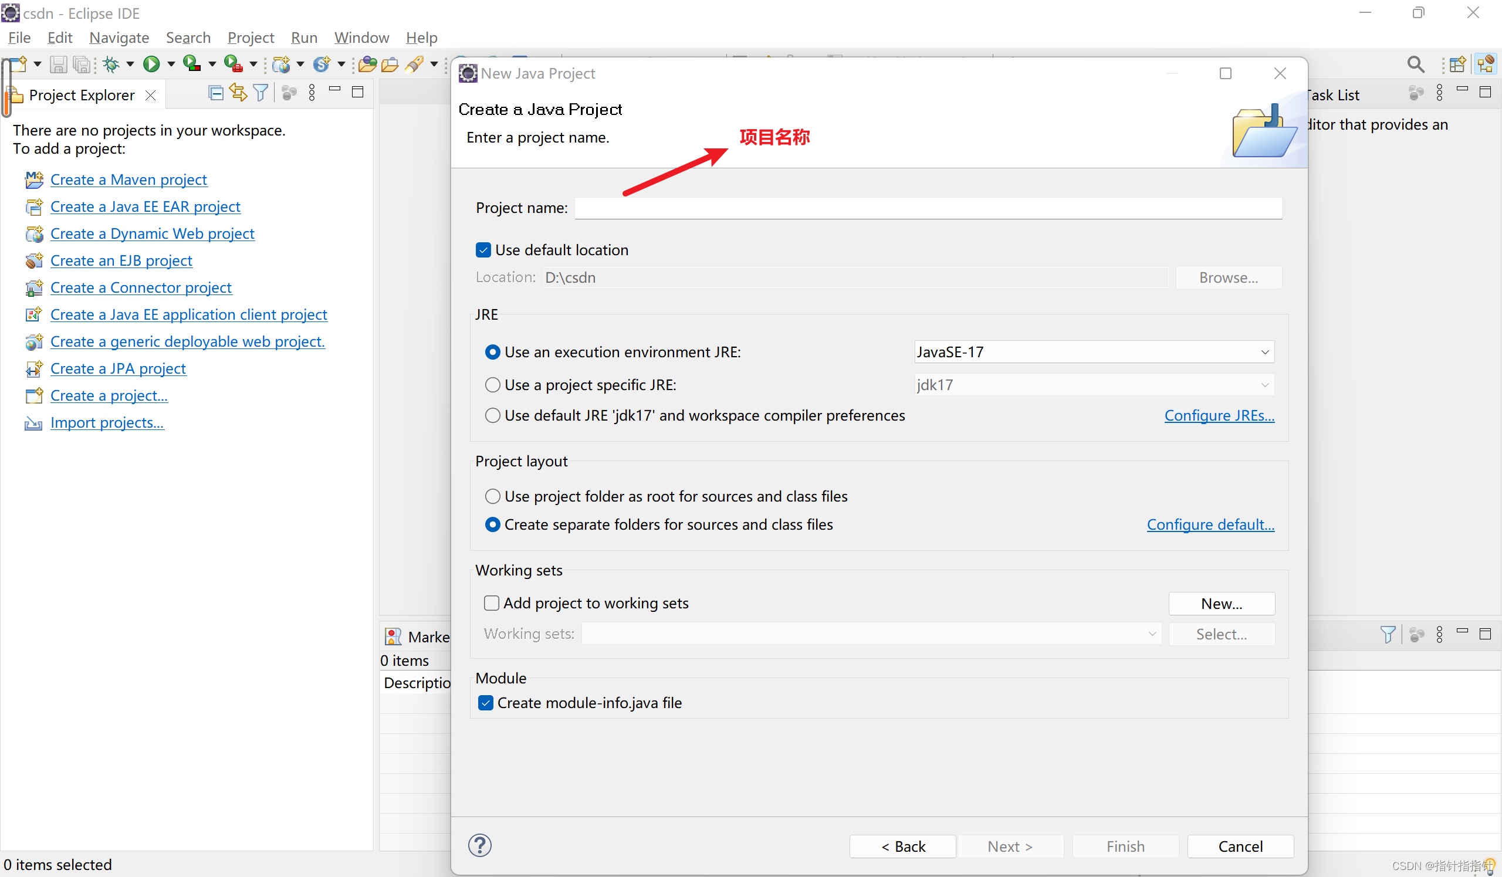The width and height of the screenshot is (1502, 877).
Task: Select Use an execution environment JRE radio
Action: click(x=492, y=352)
